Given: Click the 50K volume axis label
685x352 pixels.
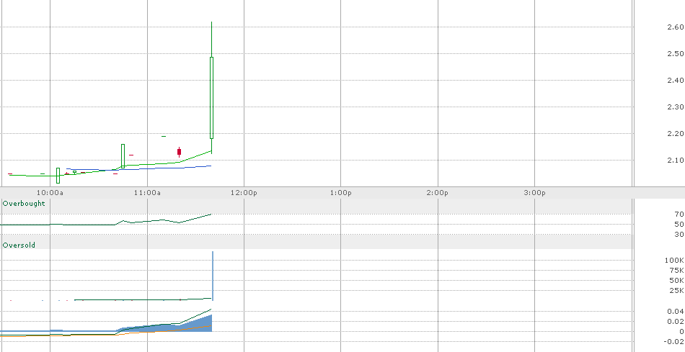Looking at the screenshot, I should click(676, 281).
